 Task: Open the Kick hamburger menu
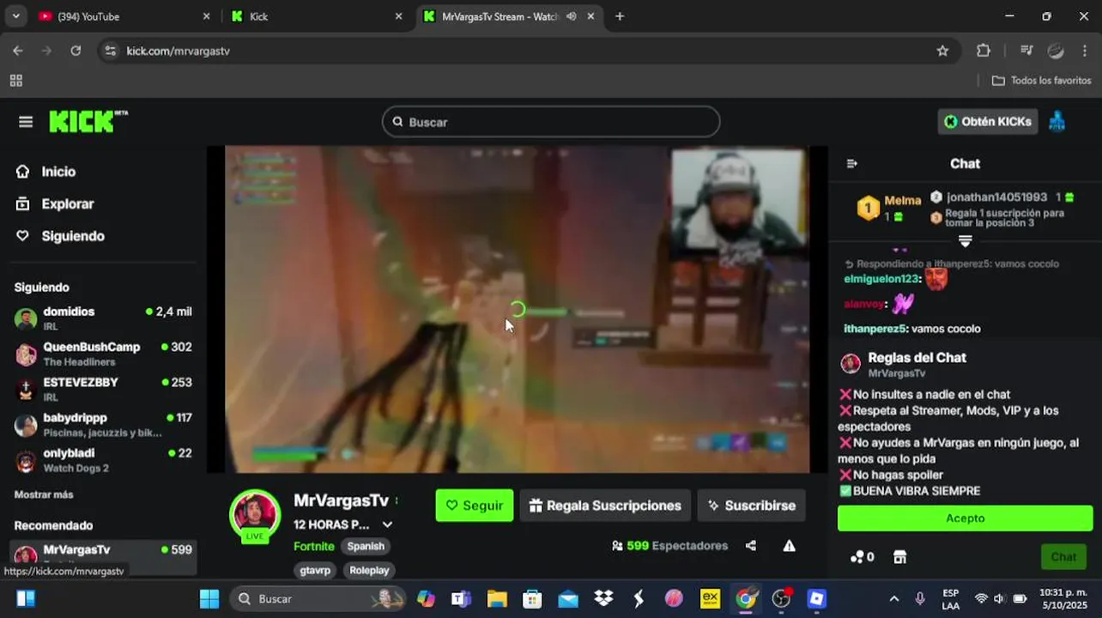(x=26, y=122)
